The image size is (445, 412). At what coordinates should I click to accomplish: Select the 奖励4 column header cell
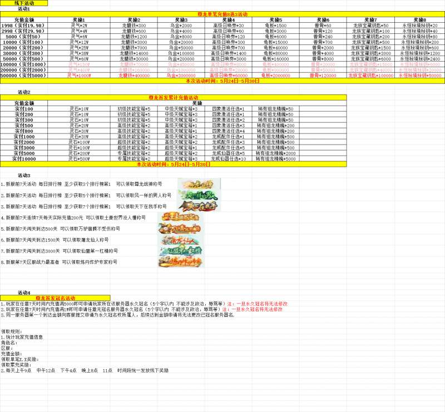click(228, 19)
